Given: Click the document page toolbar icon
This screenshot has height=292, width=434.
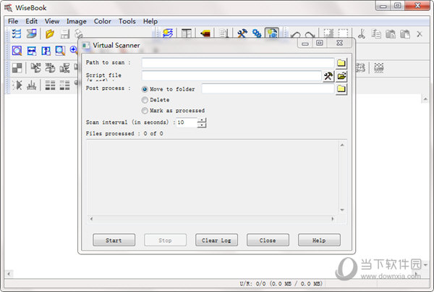Looking at the screenshot, I should [224, 34].
